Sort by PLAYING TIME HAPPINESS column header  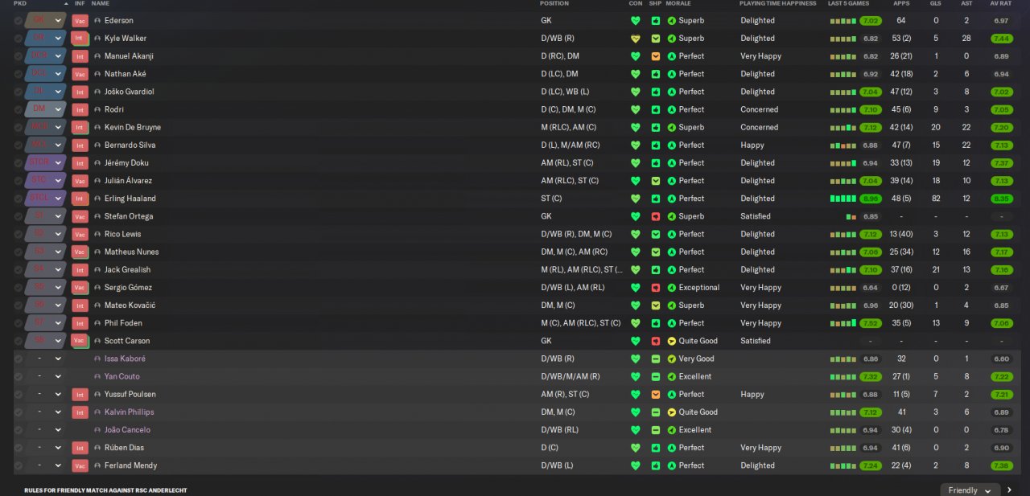point(777,4)
